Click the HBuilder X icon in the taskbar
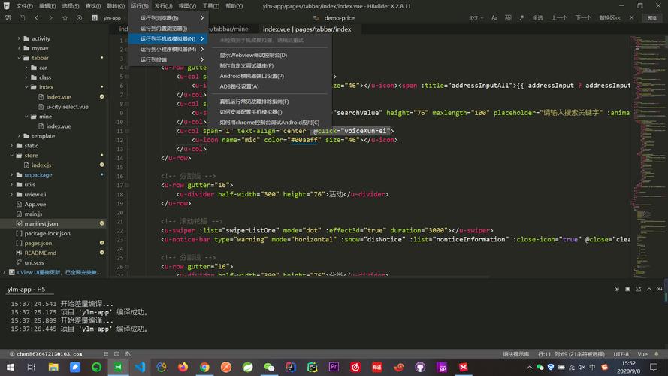Screen dimensions: 668x376 [118, 367]
